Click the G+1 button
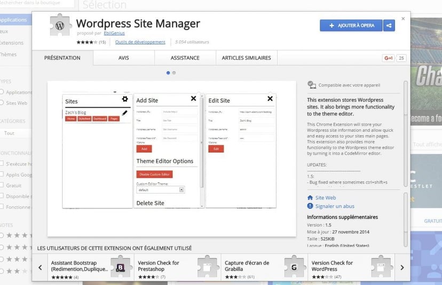Viewport: 442px width, 285px height. (388, 58)
